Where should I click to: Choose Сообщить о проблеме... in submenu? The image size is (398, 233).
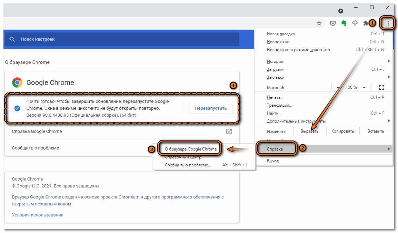click(x=204, y=165)
